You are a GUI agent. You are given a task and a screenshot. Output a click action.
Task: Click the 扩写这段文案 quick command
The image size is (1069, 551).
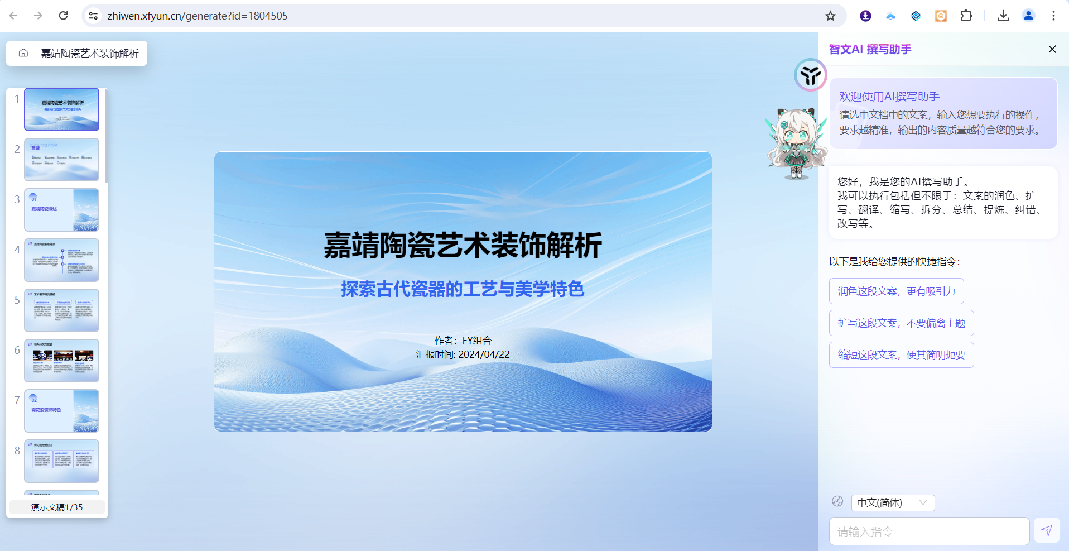(x=901, y=323)
